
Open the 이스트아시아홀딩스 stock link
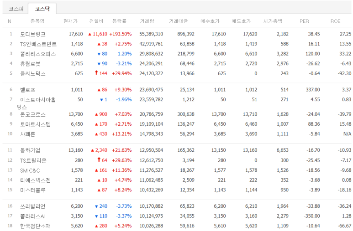pos(36,103)
